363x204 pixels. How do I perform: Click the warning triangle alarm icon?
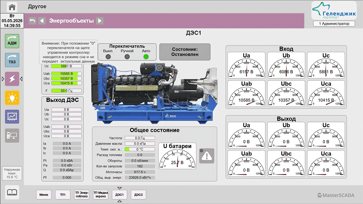(x=207, y=156)
